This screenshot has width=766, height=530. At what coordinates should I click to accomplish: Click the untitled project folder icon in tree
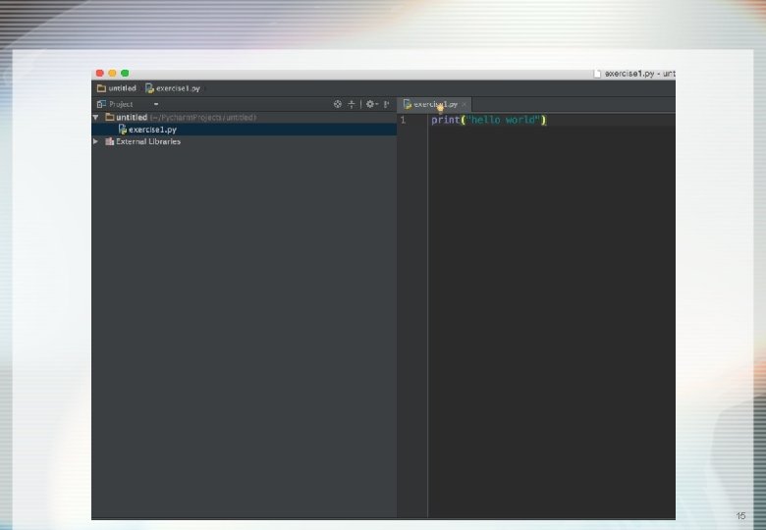(x=110, y=117)
